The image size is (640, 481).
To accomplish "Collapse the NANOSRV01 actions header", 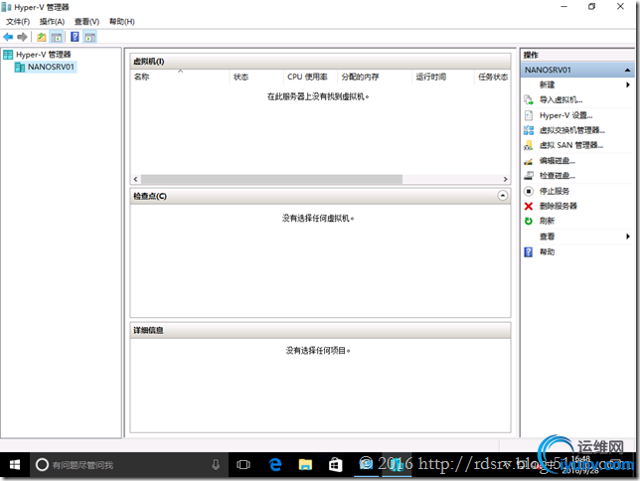I will (x=627, y=71).
